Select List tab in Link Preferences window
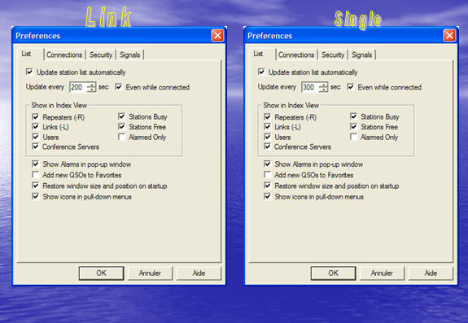Screen dimensions: 468x323 pyautogui.click(x=26, y=54)
